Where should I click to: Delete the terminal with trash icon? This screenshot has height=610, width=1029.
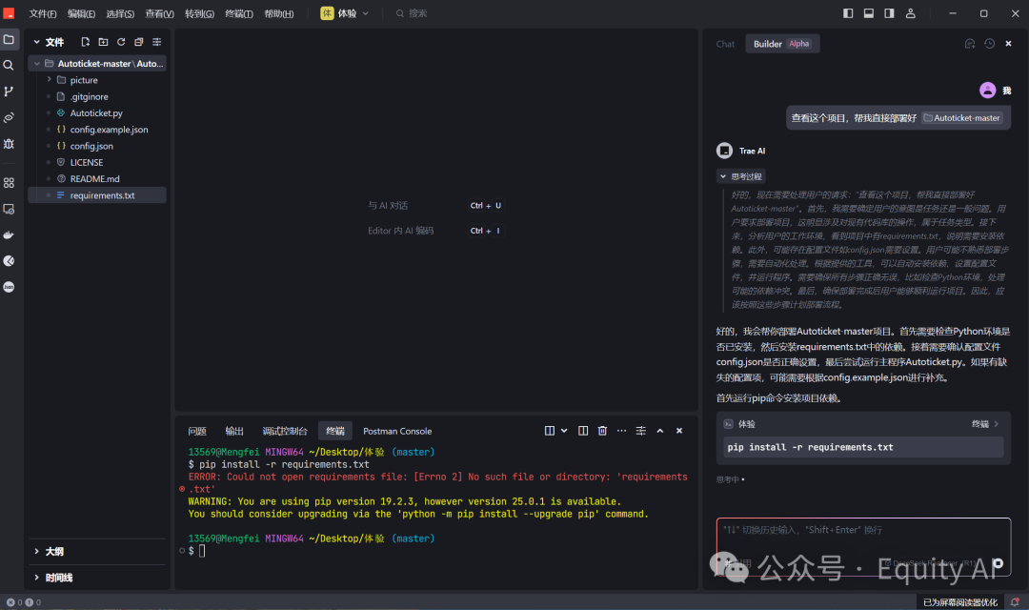(602, 431)
